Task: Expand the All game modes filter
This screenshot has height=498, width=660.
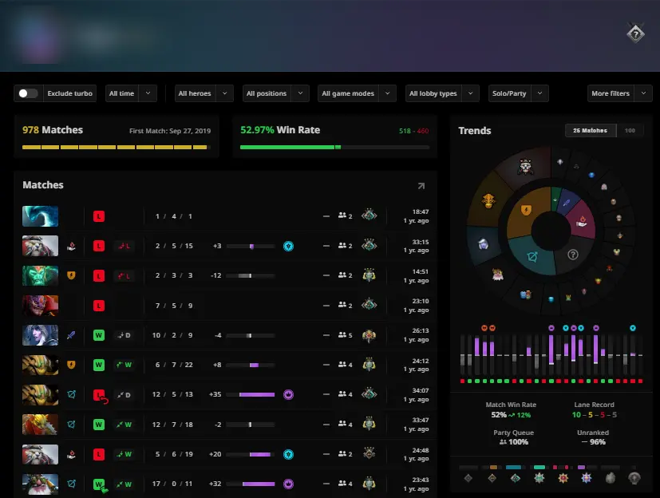Action: pos(357,93)
